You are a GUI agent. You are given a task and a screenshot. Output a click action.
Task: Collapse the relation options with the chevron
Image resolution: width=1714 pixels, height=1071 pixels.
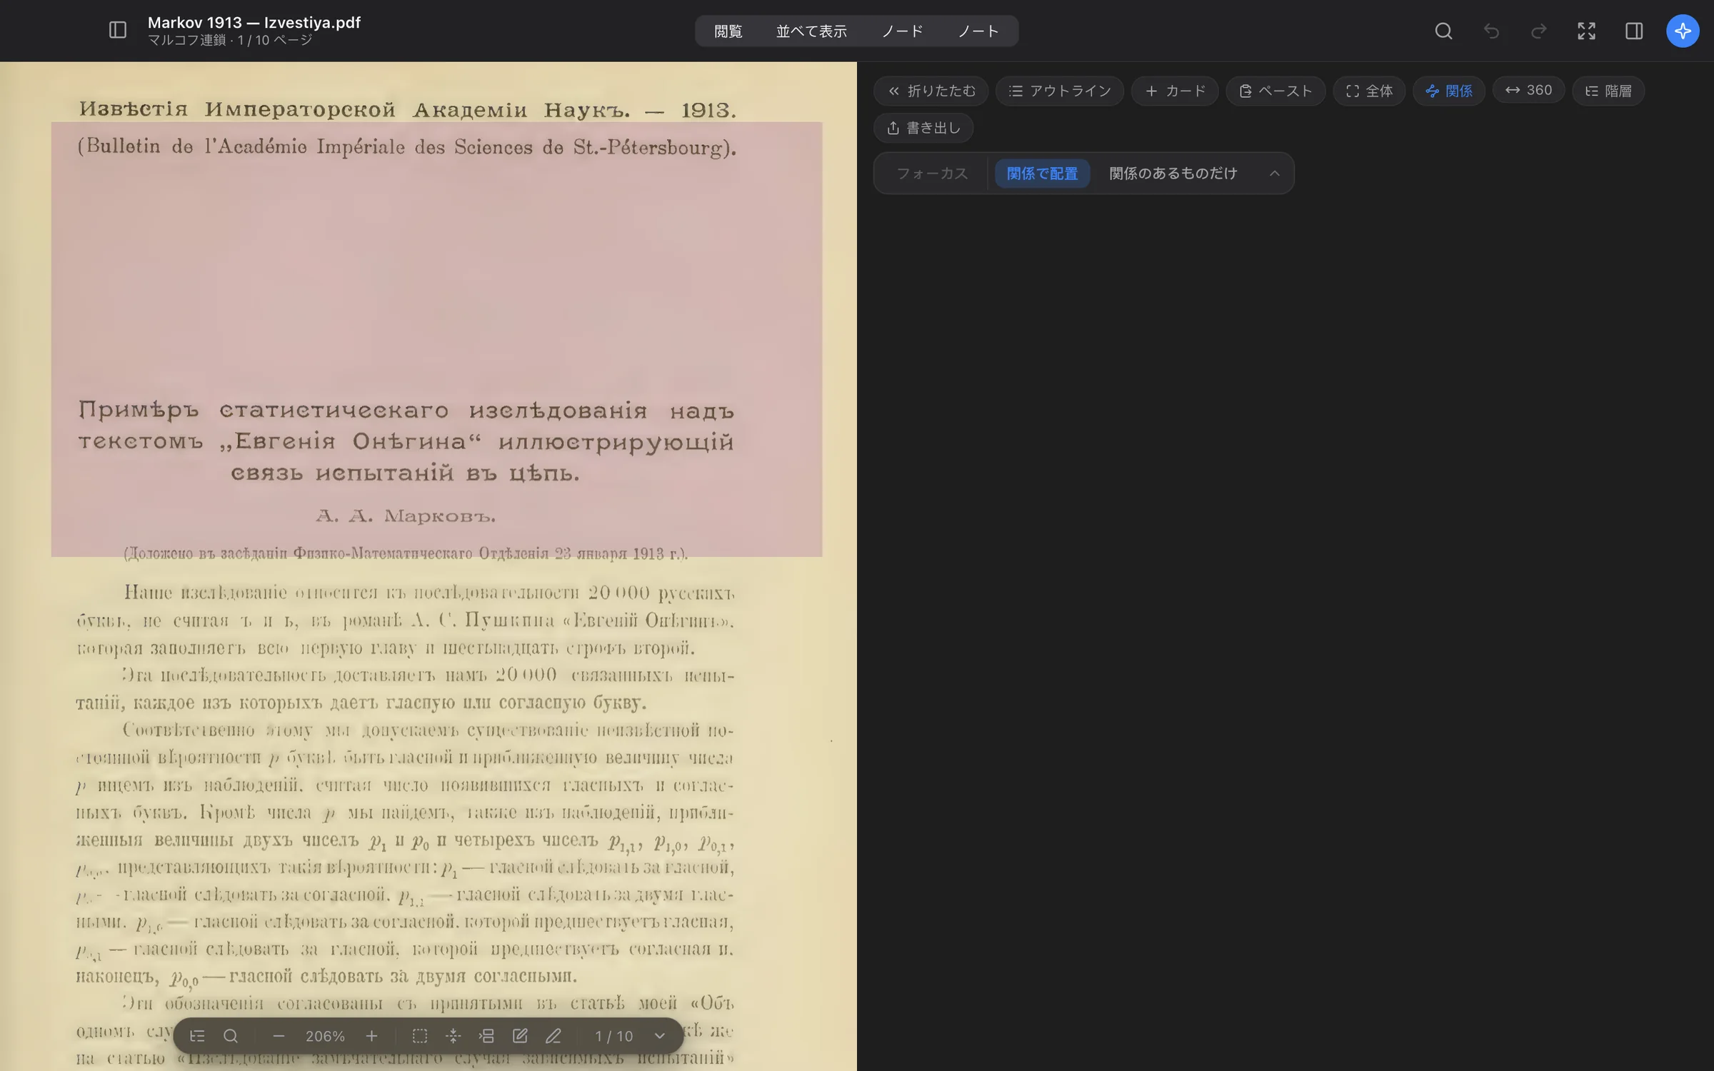[1274, 174]
